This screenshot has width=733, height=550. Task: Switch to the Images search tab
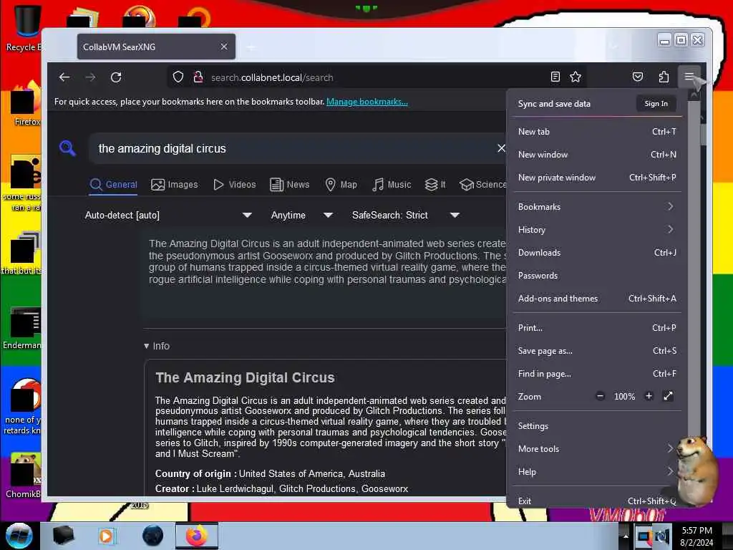point(175,184)
